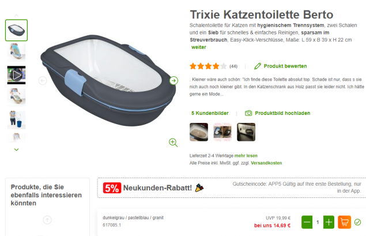
Task: Expand product description via 'weiter' link
Action: click(199, 47)
